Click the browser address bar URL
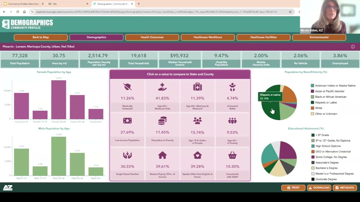360x202 pixels. point(156,12)
